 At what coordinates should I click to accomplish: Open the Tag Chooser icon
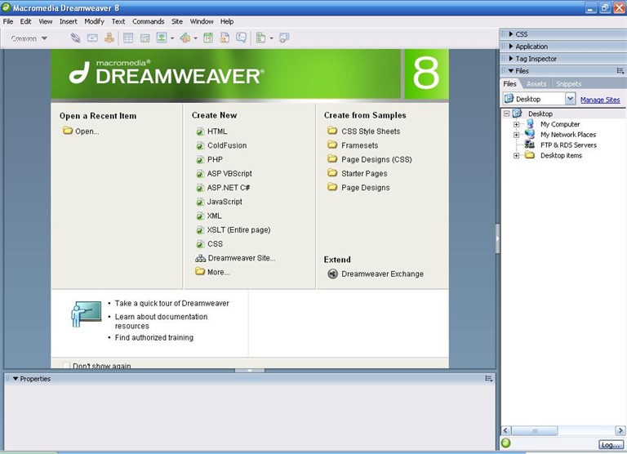(x=284, y=38)
